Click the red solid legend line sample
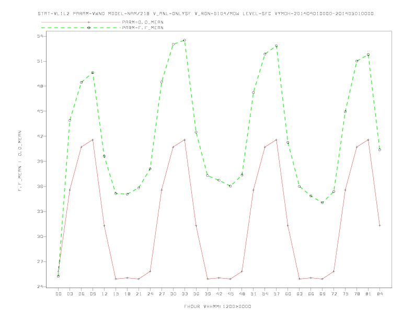The height and width of the screenshot is (320, 414). (x=81, y=22)
